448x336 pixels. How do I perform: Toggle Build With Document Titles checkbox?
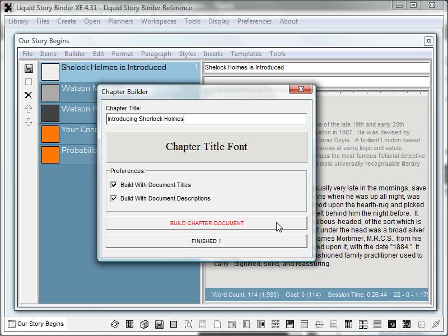pyautogui.click(x=114, y=185)
